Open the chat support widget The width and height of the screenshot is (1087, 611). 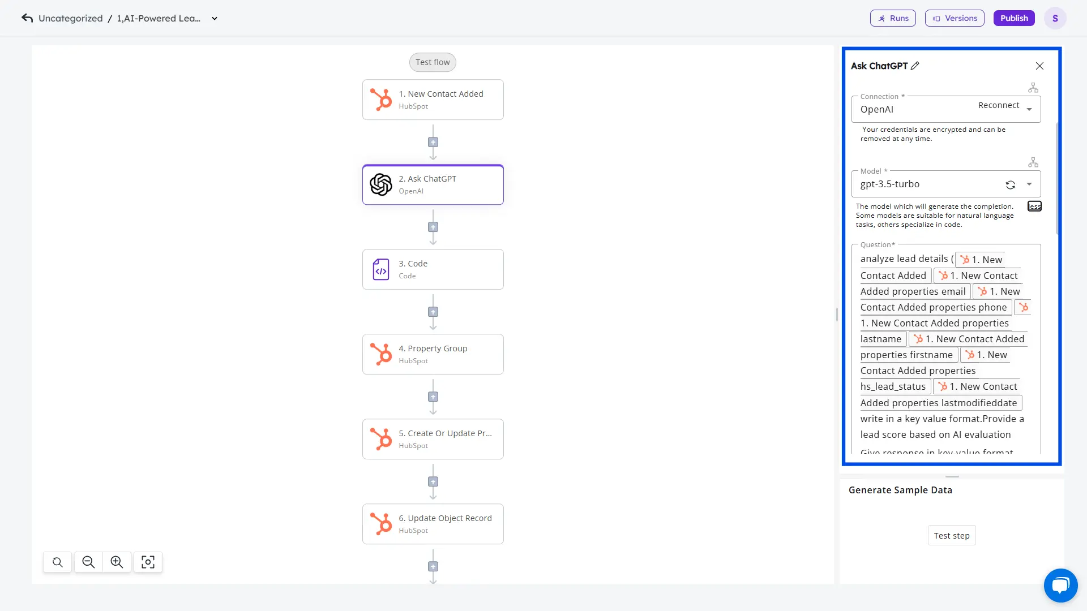pos(1061,585)
